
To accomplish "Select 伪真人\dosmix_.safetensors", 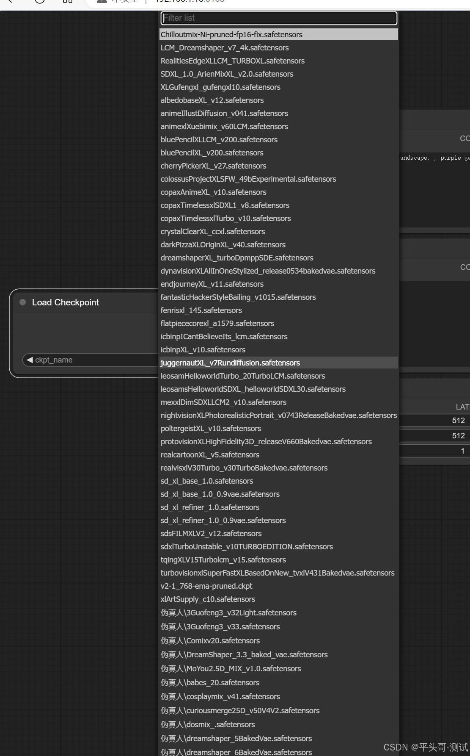I will click(x=279, y=725).
